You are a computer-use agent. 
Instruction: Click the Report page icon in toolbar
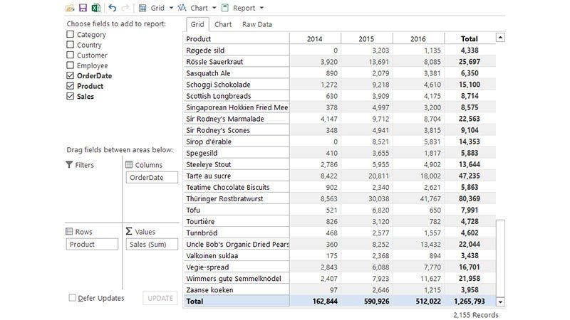point(225,8)
